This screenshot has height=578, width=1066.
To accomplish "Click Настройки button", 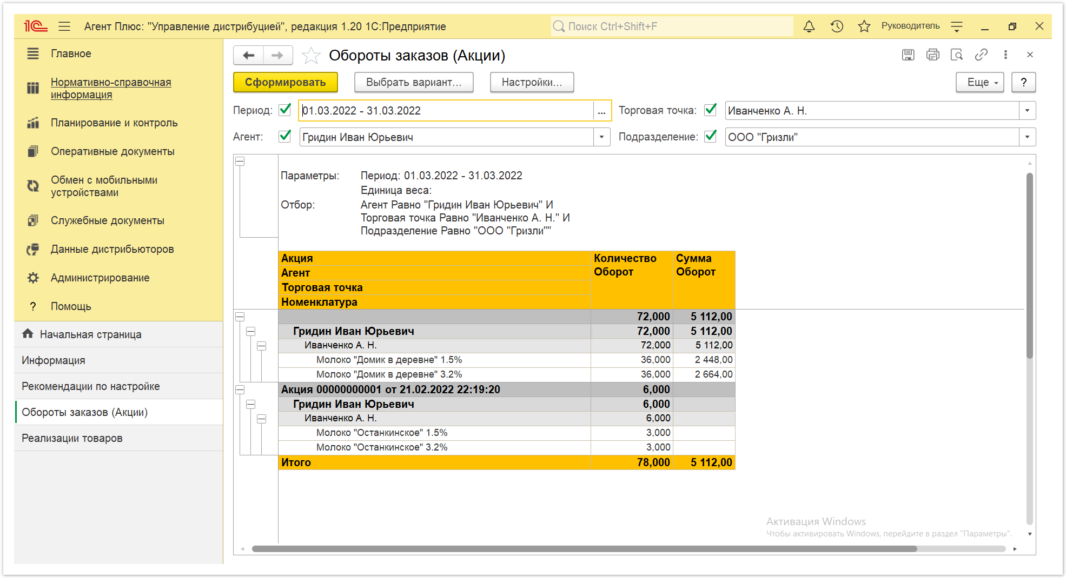I will click(x=532, y=82).
